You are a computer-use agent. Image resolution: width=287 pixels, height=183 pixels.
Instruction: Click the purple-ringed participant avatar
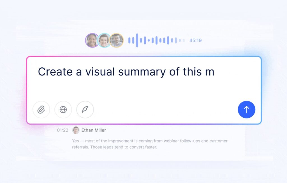tap(92, 41)
